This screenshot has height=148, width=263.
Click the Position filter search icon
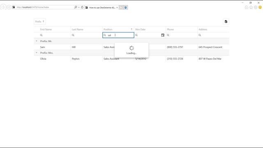[x=105, y=35]
